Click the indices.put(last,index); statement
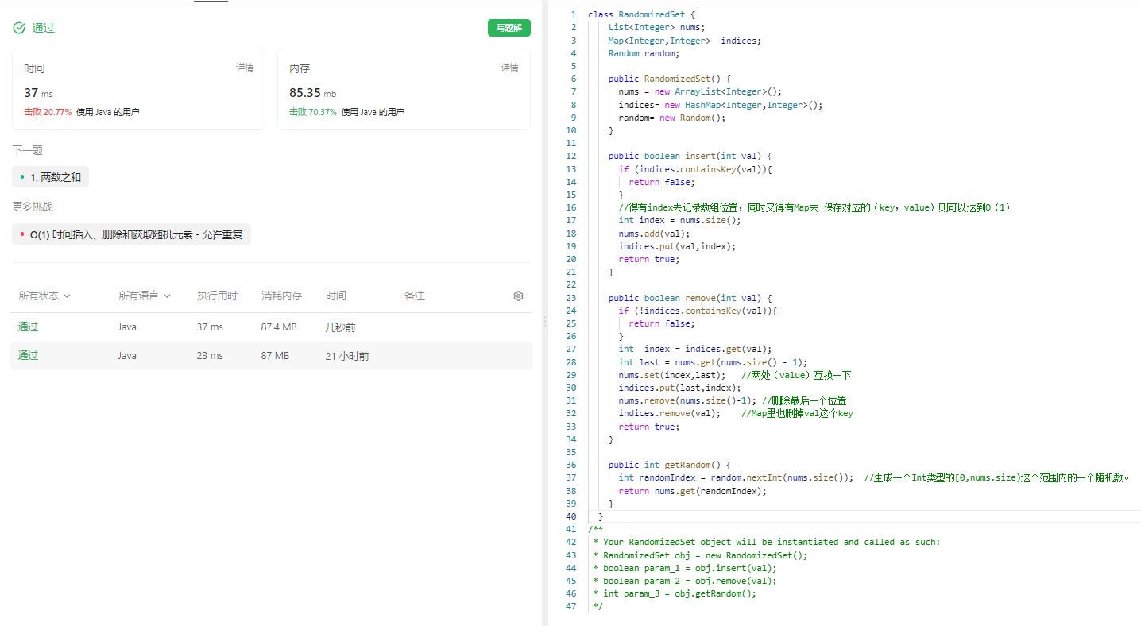Viewport: 1141px width, 626px height. point(679,388)
